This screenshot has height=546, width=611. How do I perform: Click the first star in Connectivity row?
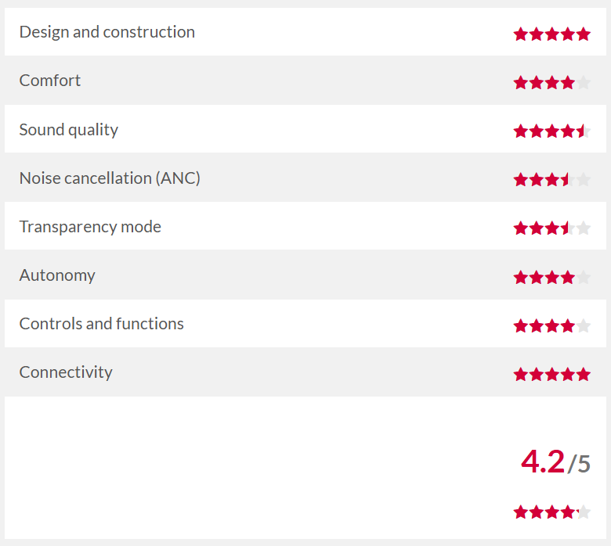[x=521, y=374]
